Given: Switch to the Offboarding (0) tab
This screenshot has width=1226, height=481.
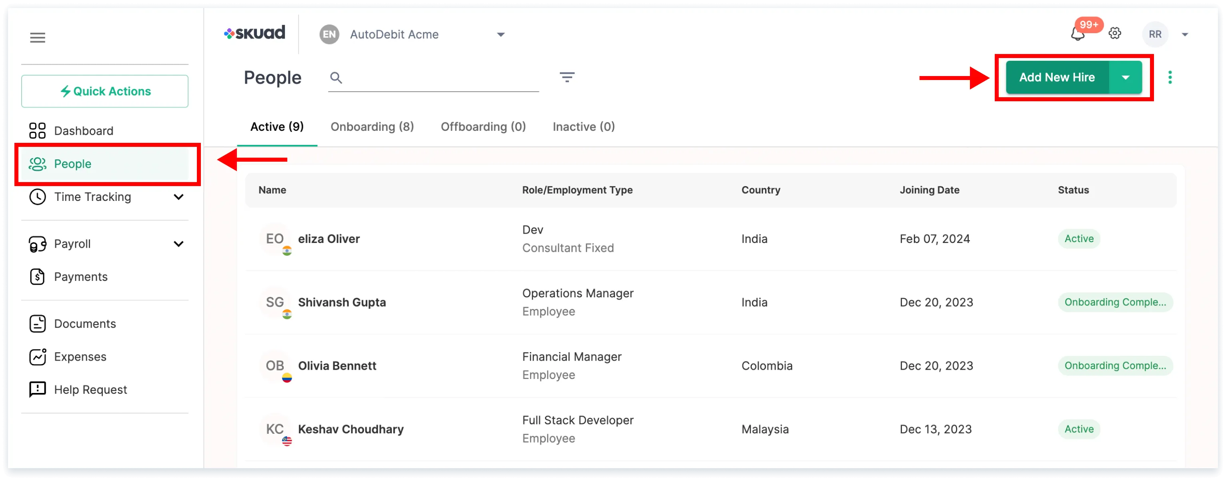Looking at the screenshot, I should click(x=483, y=127).
